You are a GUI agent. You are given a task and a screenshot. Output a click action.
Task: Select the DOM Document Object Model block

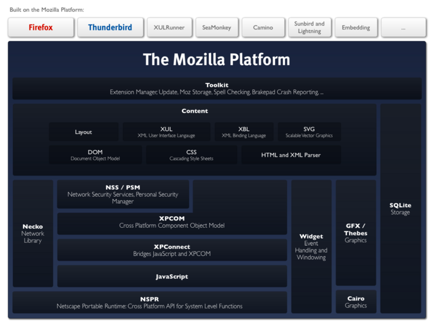coord(95,155)
